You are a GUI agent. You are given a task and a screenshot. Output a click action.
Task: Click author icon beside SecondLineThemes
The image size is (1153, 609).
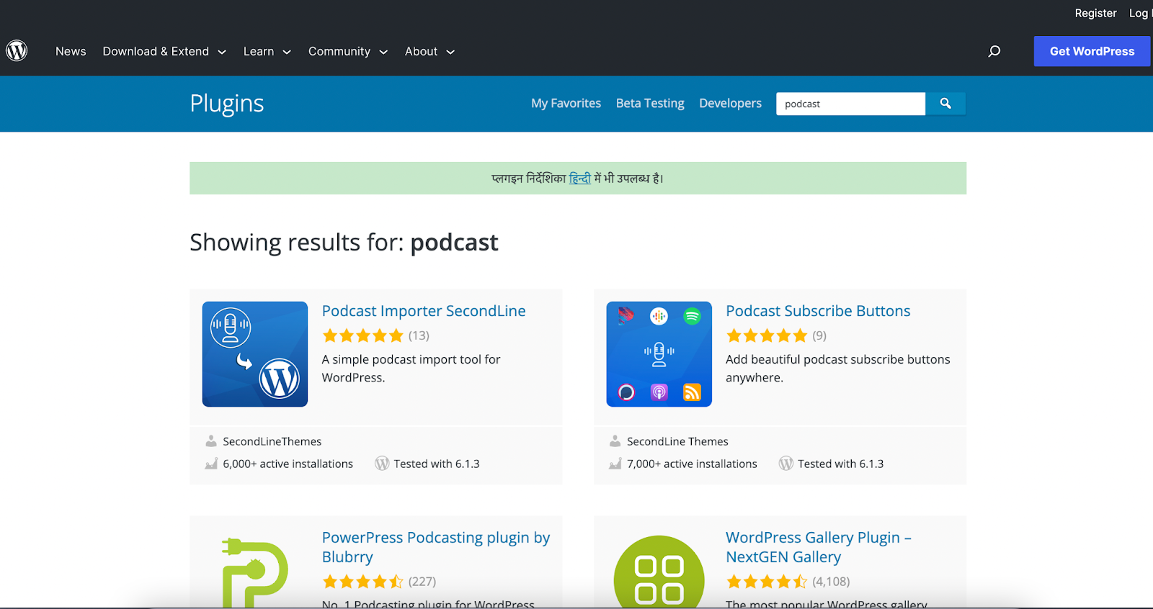tap(211, 441)
